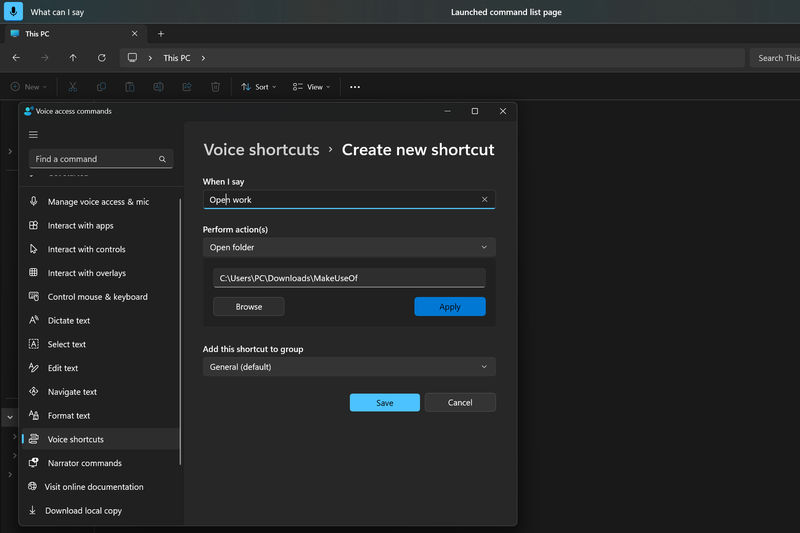Open the View dropdown menu
The width and height of the screenshot is (800, 533).
(x=311, y=87)
